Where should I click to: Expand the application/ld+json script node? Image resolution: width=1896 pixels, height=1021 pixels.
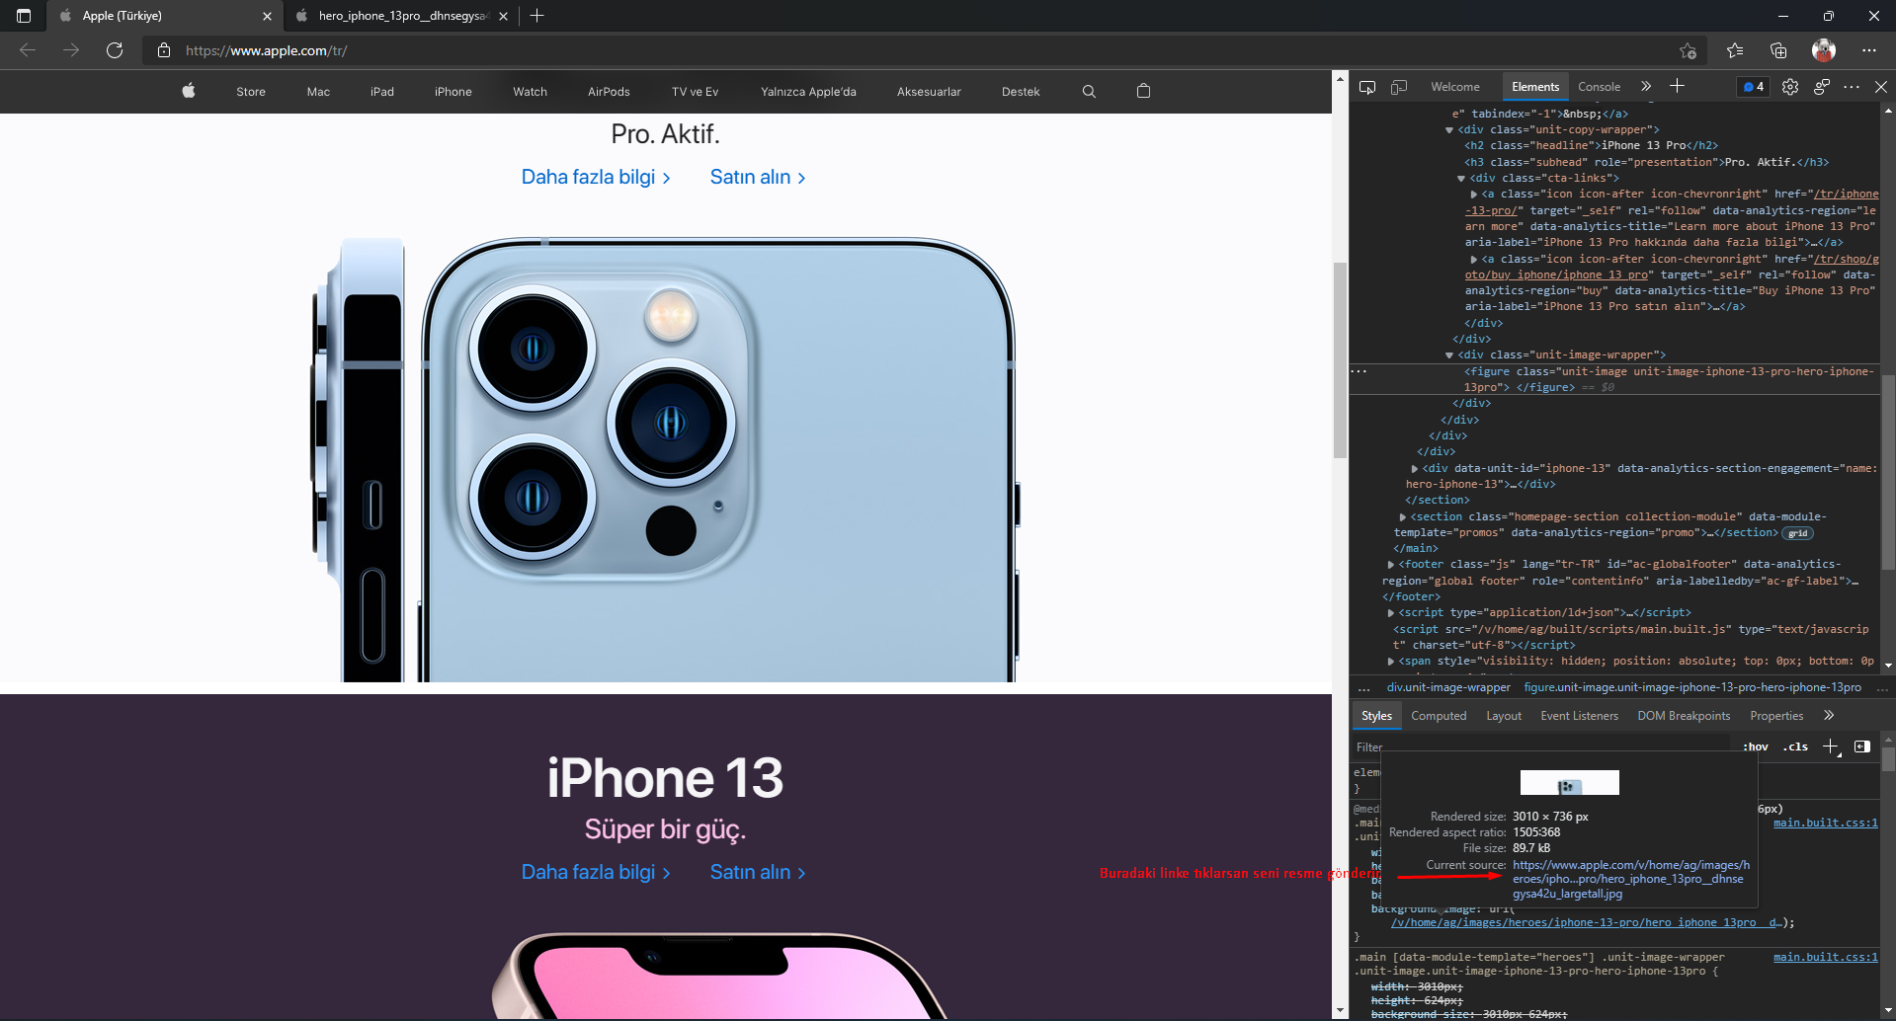(1391, 613)
